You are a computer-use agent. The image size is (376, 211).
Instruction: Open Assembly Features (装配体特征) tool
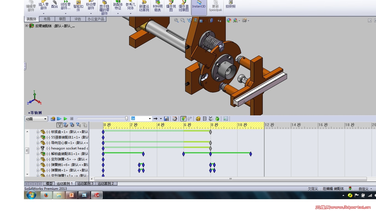point(118,5)
